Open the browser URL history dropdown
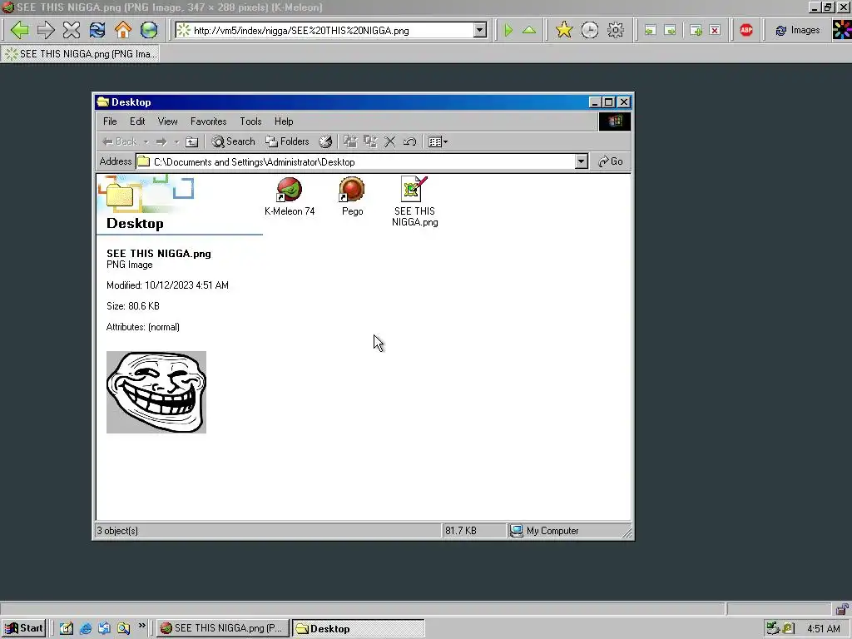The height and width of the screenshot is (639, 852). pyautogui.click(x=479, y=31)
